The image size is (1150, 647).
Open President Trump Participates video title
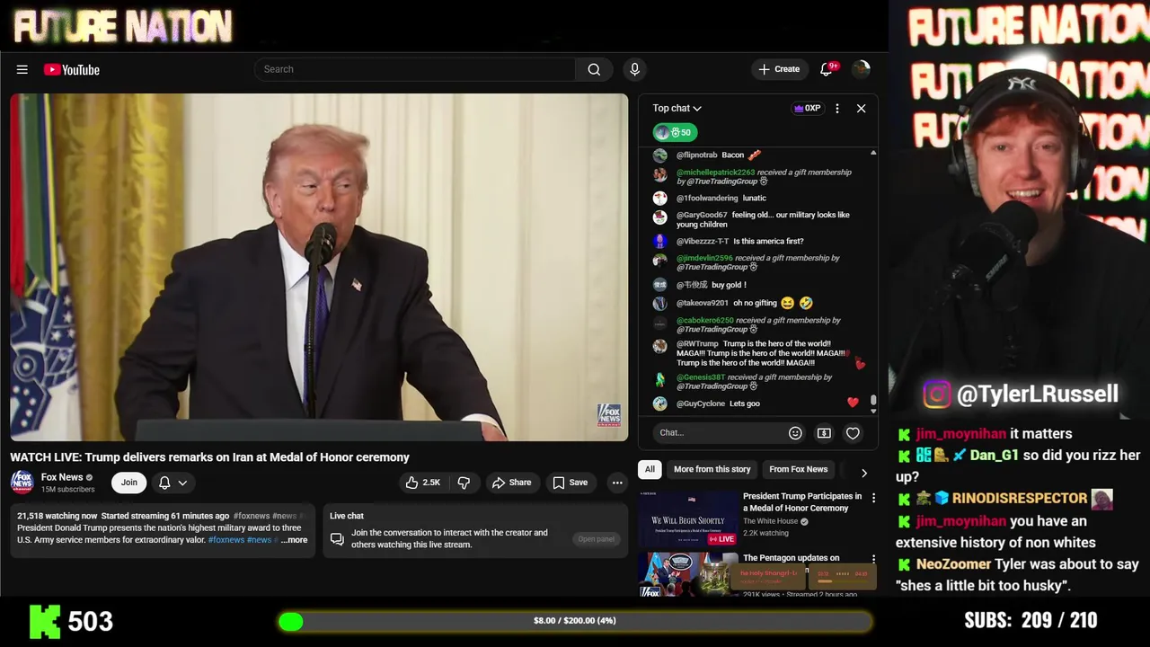[802, 502]
